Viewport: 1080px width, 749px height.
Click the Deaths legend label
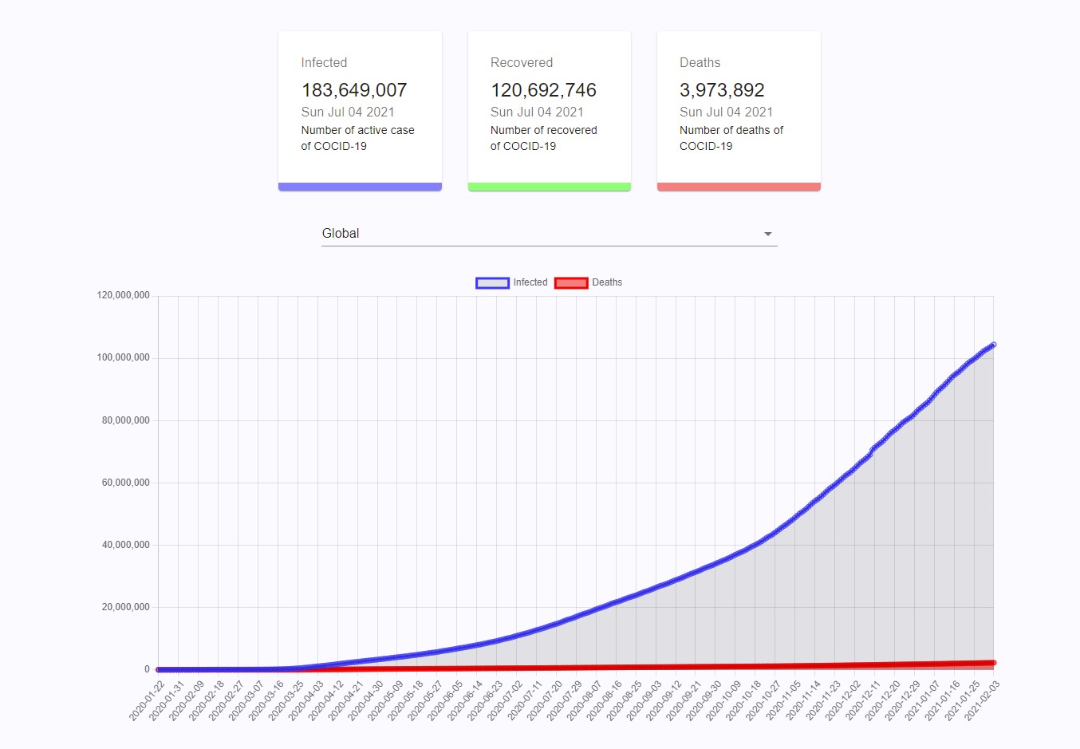coord(607,282)
